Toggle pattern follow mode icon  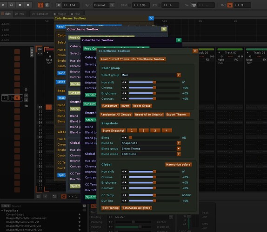pyautogui.click(x=40, y=5)
